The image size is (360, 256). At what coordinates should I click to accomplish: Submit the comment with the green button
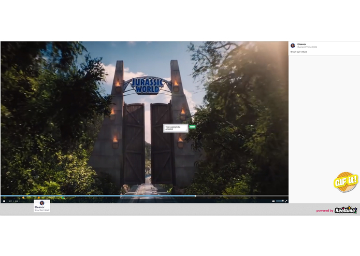tap(192, 126)
